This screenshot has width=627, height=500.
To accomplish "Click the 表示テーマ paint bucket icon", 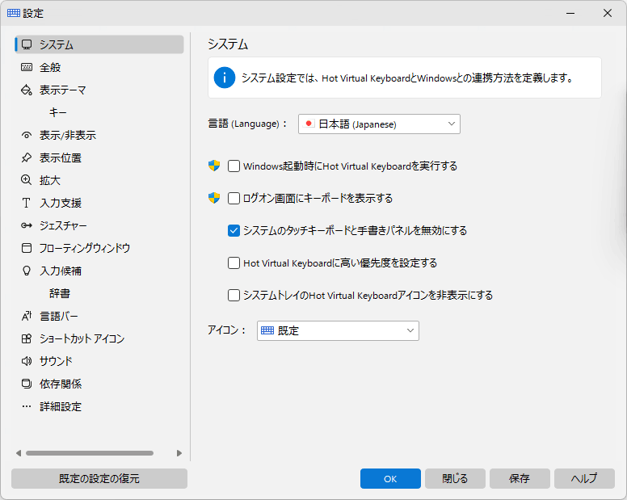I will click(27, 90).
